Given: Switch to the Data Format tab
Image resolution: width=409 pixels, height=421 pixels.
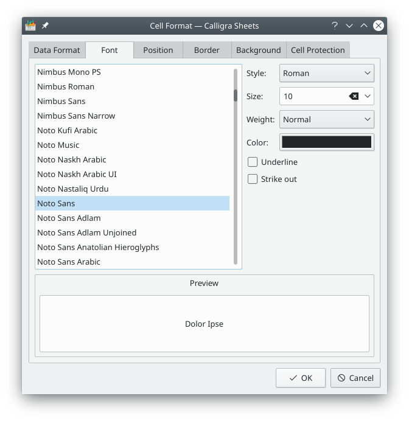Looking at the screenshot, I should point(57,50).
